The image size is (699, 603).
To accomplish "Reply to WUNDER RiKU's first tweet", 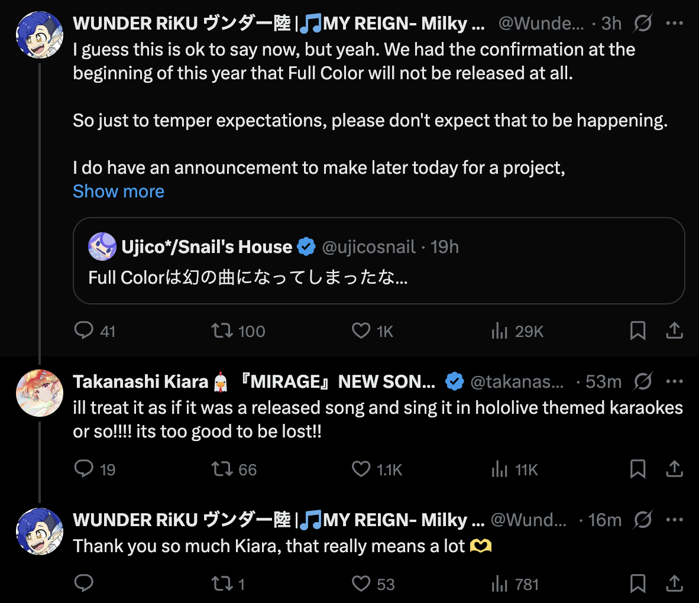I will tap(84, 330).
